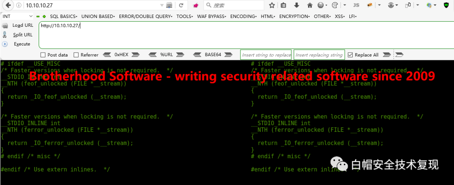The image size is (454, 185).
Task: Open the LFI menu
Action: point(352,16)
